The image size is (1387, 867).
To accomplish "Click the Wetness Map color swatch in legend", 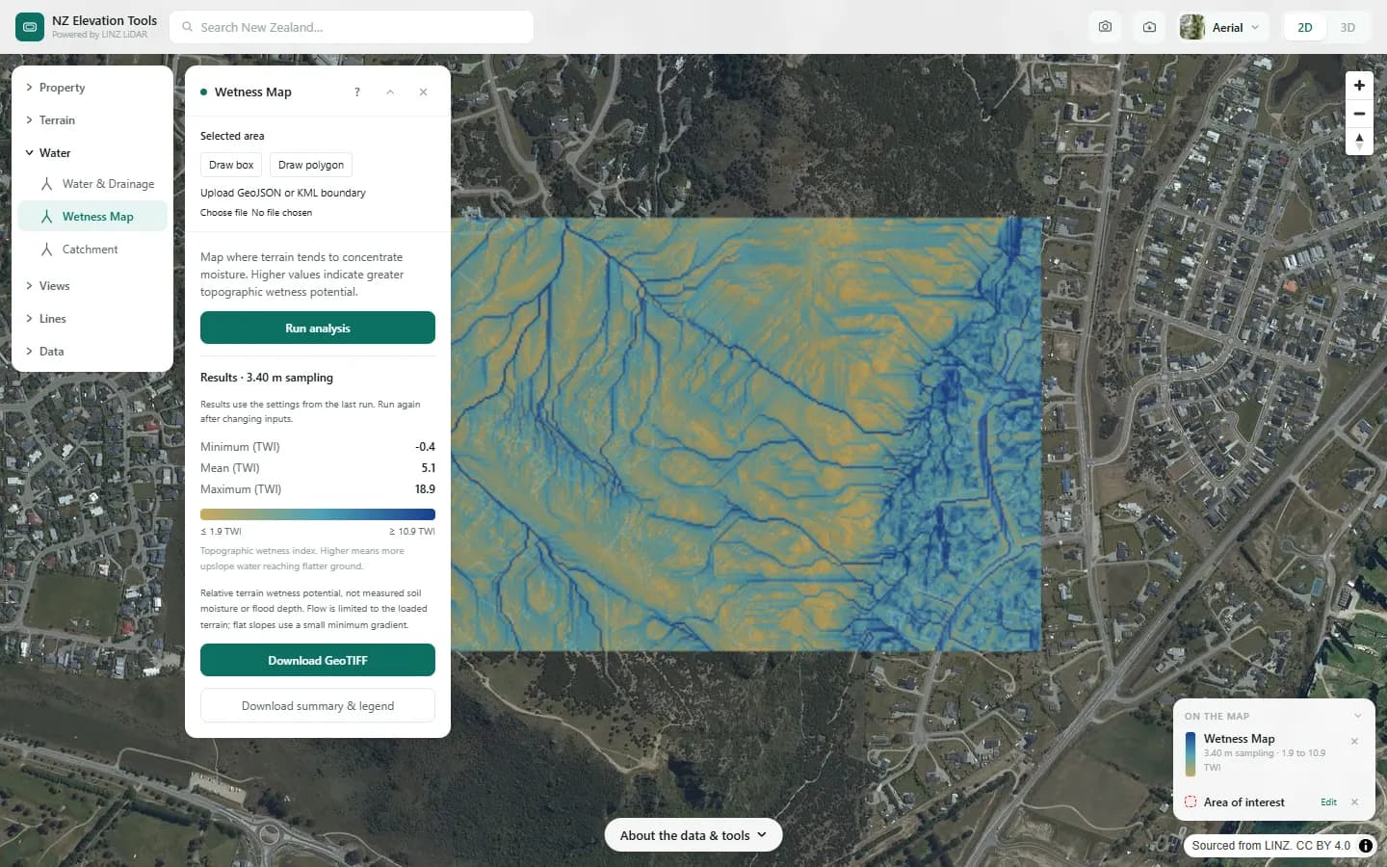I will [x=1191, y=754].
